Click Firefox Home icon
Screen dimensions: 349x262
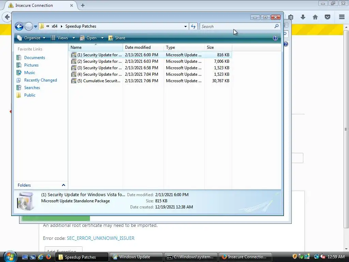coord(315,17)
